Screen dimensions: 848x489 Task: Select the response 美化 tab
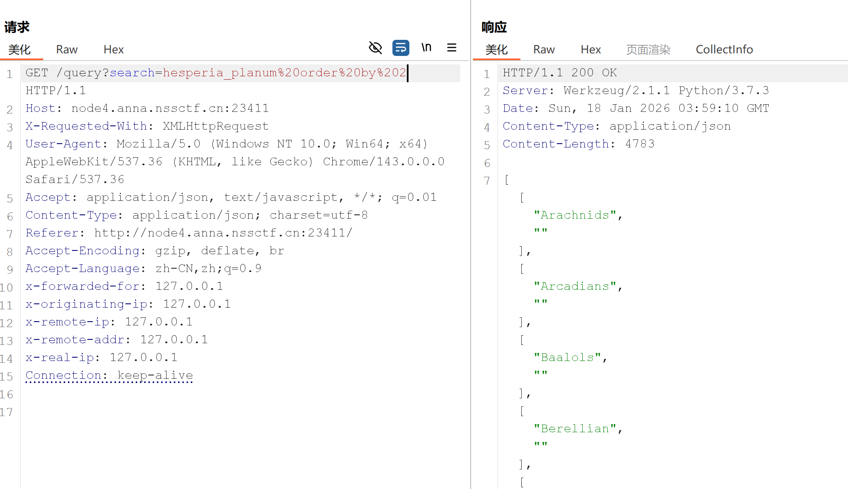(x=496, y=50)
